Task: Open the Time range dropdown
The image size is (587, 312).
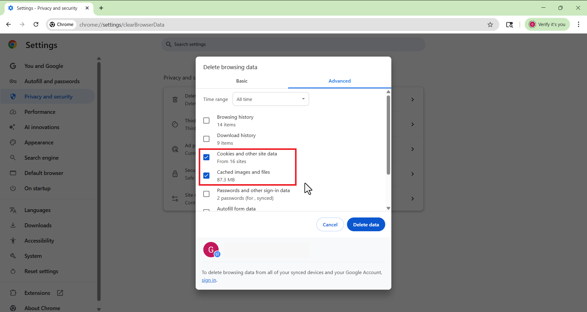Action: (271, 99)
